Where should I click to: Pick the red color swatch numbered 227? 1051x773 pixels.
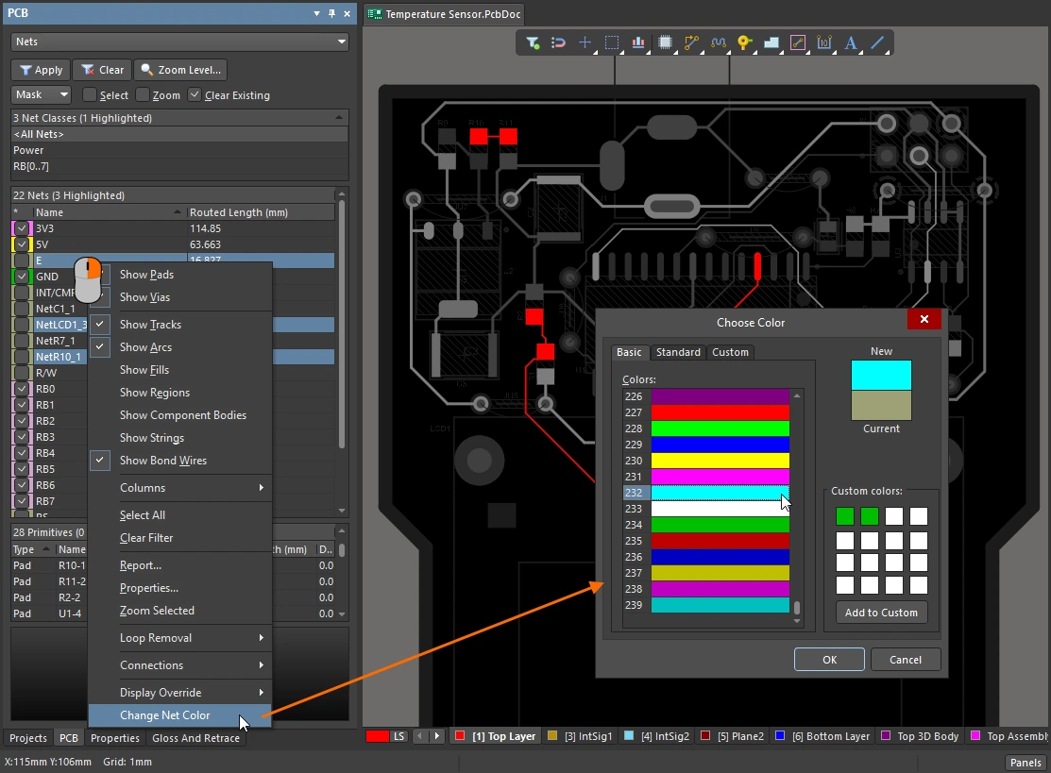click(x=720, y=412)
